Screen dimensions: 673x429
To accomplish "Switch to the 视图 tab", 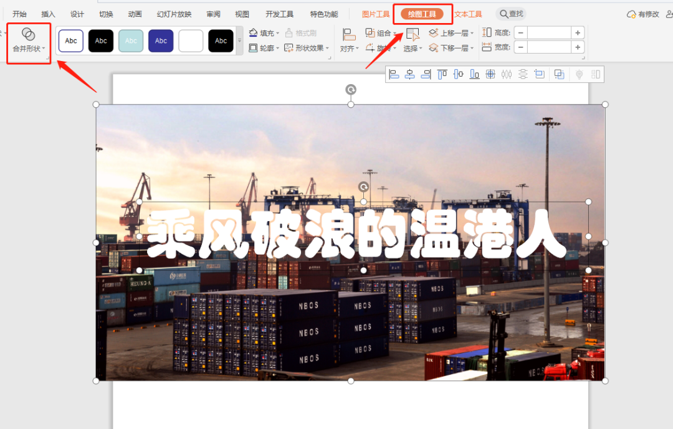I will (x=242, y=14).
